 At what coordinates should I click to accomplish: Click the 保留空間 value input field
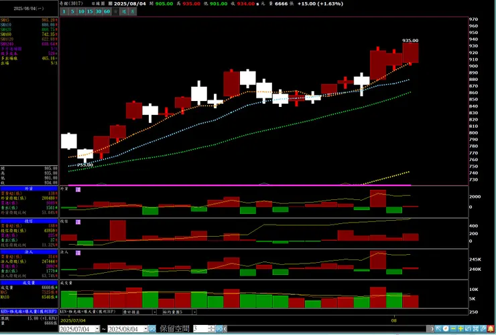click(201, 329)
